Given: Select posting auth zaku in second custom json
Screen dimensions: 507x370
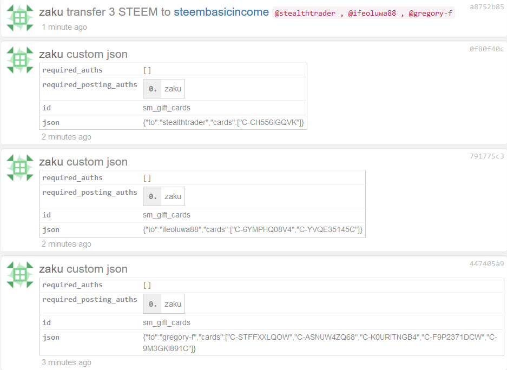Looking at the screenshot, I should click(x=164, y=196).
